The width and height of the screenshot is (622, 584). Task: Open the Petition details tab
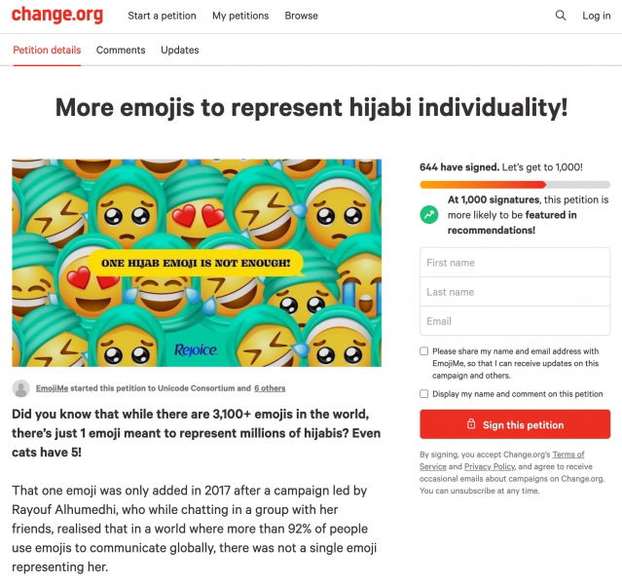tap(47, 50)
